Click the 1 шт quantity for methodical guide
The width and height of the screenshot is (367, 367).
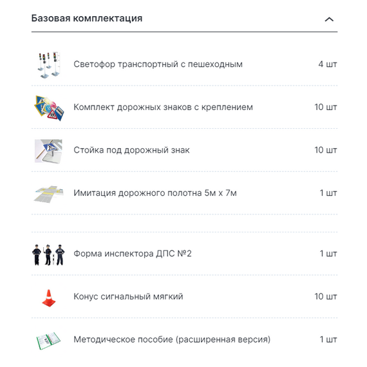(x=328, y=339)
